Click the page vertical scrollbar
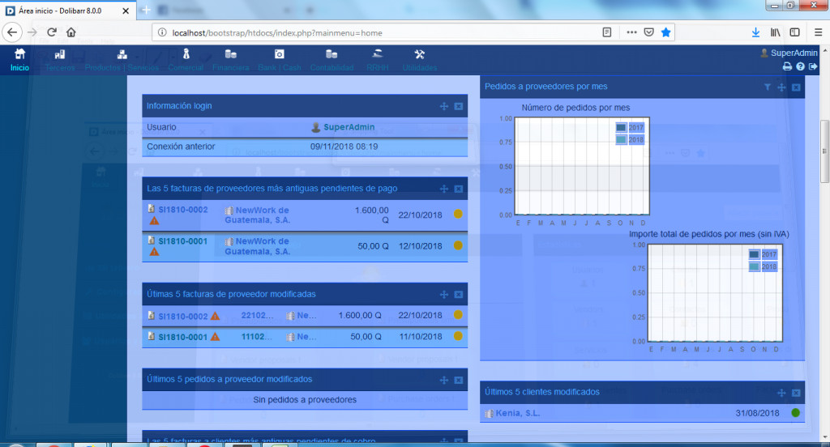This screenshot has height=447, width=830. [824, 151]
